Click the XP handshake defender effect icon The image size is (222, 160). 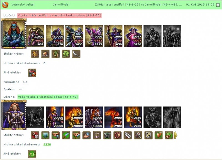coord(169,135)
